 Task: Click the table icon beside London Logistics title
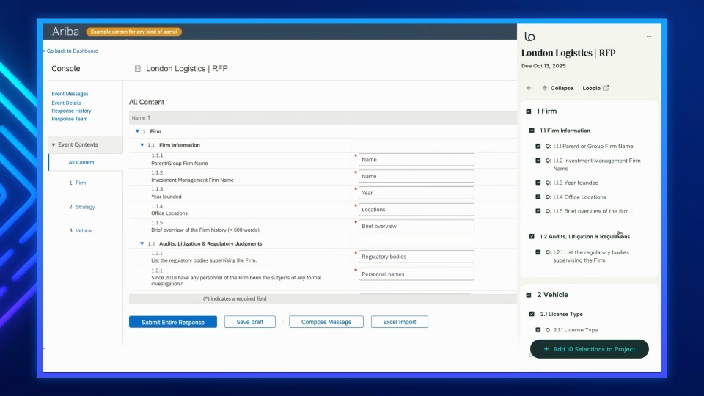click(138, 69)
